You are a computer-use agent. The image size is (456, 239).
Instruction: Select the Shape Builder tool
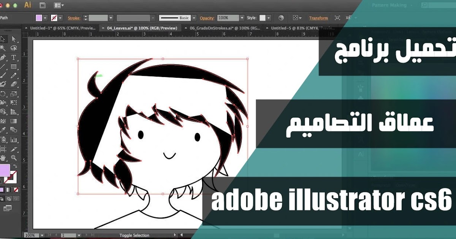[x=3, y=112]
